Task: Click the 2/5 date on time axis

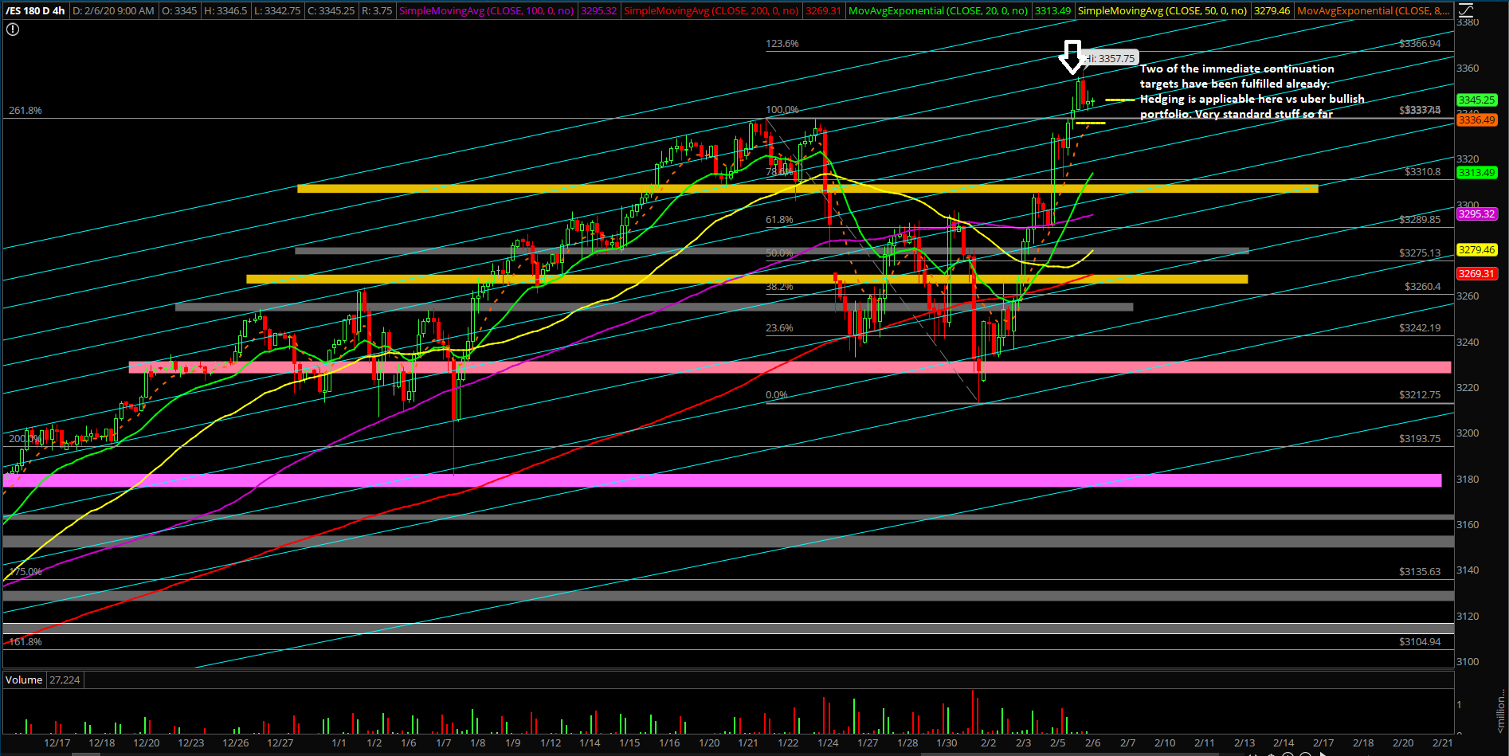Action: (1057, 743)
